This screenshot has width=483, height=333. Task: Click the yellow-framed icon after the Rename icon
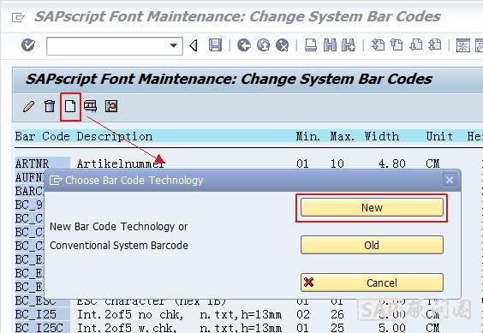tap(111, 106)
